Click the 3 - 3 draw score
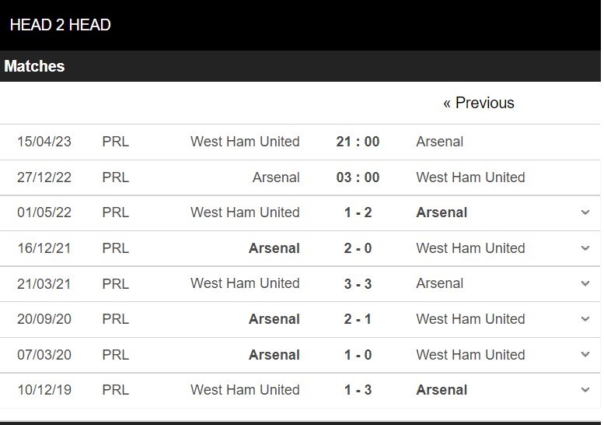The width and height of the screenshot is (604, 425). coord(358,283)
